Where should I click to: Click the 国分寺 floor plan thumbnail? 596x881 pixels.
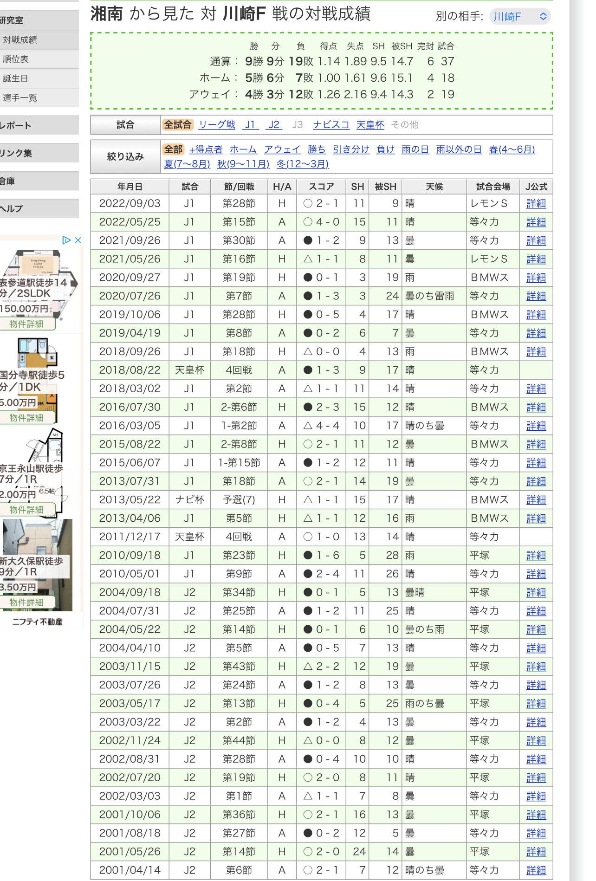(37, 353)
